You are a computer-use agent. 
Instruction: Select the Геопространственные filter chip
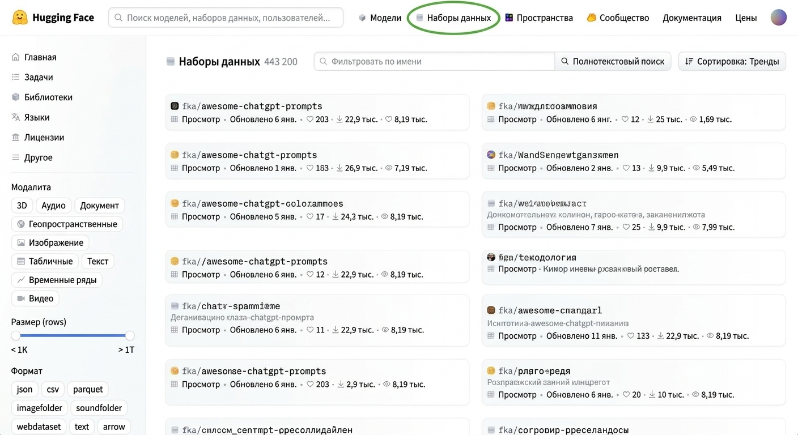coord(67,224)
